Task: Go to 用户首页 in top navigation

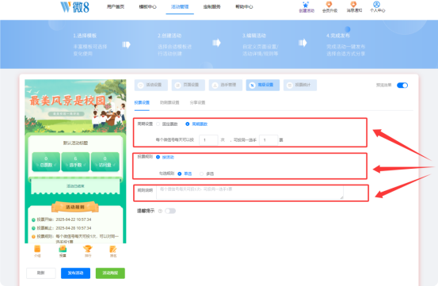Action: click(x=116, y=6)
